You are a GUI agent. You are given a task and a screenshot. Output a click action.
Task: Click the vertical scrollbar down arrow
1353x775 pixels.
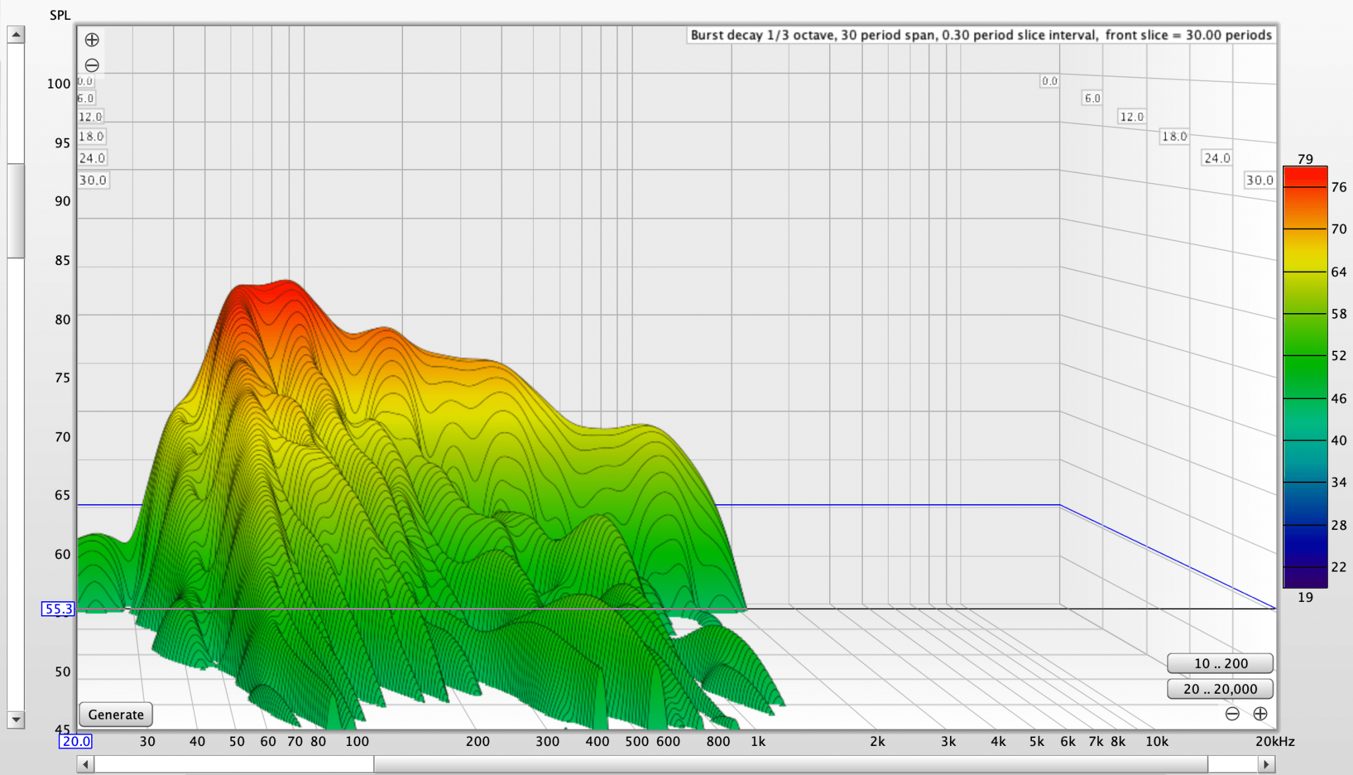pos(16,719)
